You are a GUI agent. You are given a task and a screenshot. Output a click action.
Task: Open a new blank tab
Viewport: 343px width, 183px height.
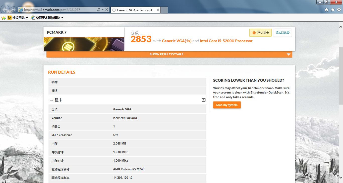pyautogui.click(x=164, y=10)
